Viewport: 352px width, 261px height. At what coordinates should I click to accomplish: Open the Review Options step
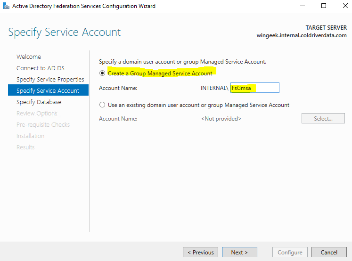pos(37,113)
